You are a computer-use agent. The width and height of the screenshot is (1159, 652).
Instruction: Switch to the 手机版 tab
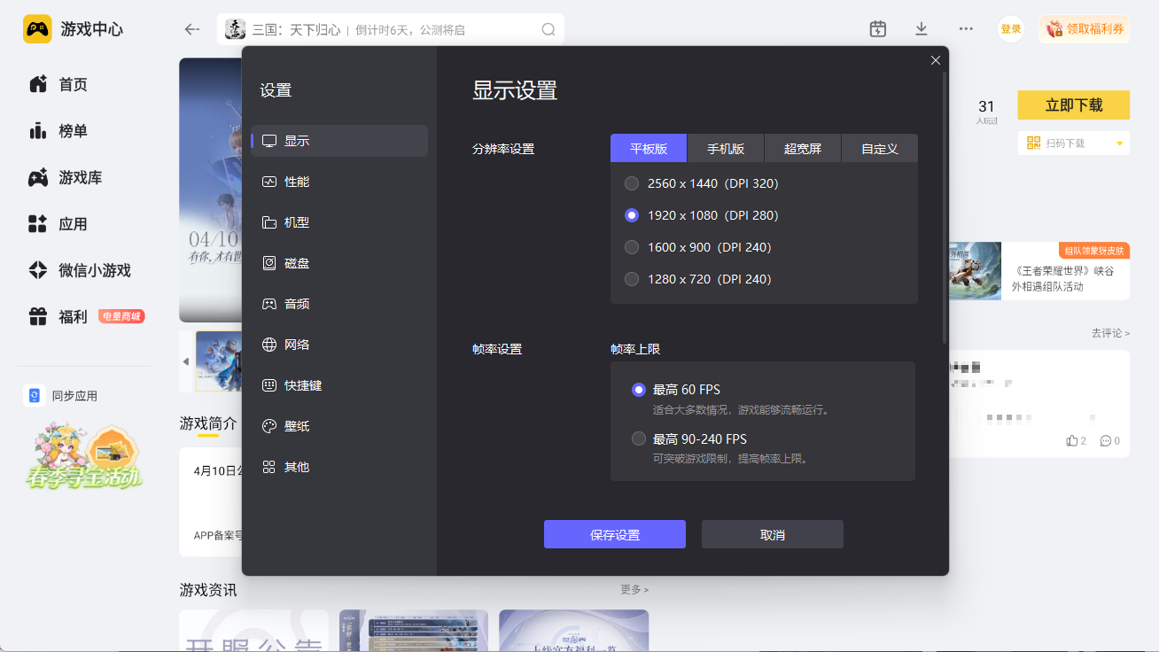(725, 149)
